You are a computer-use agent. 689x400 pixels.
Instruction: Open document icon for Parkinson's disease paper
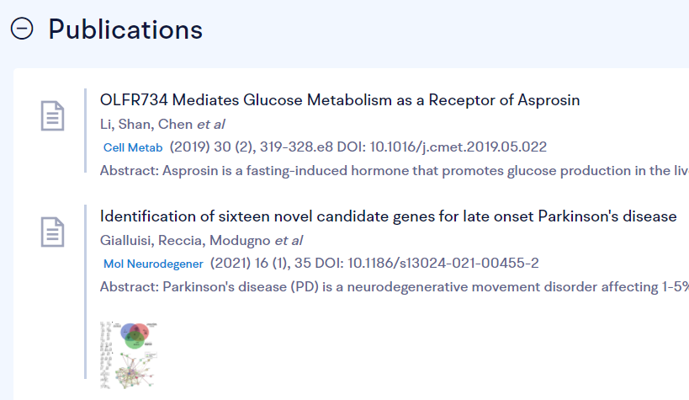click(x=53, y=232)
